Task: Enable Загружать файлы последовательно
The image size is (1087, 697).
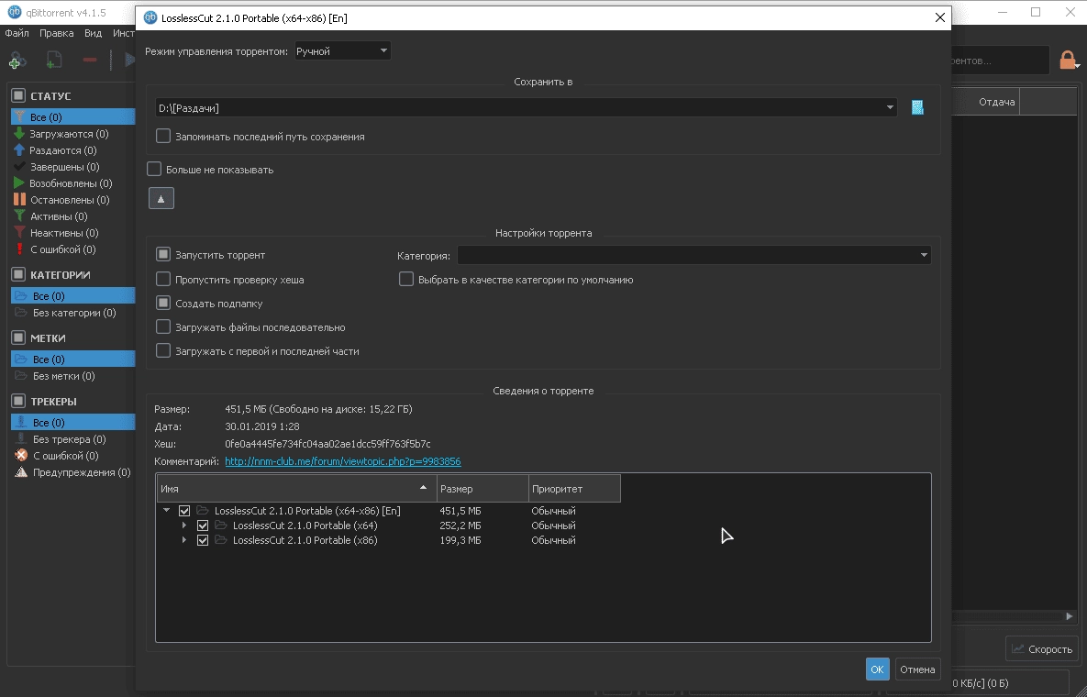Action: pos(163,327)
